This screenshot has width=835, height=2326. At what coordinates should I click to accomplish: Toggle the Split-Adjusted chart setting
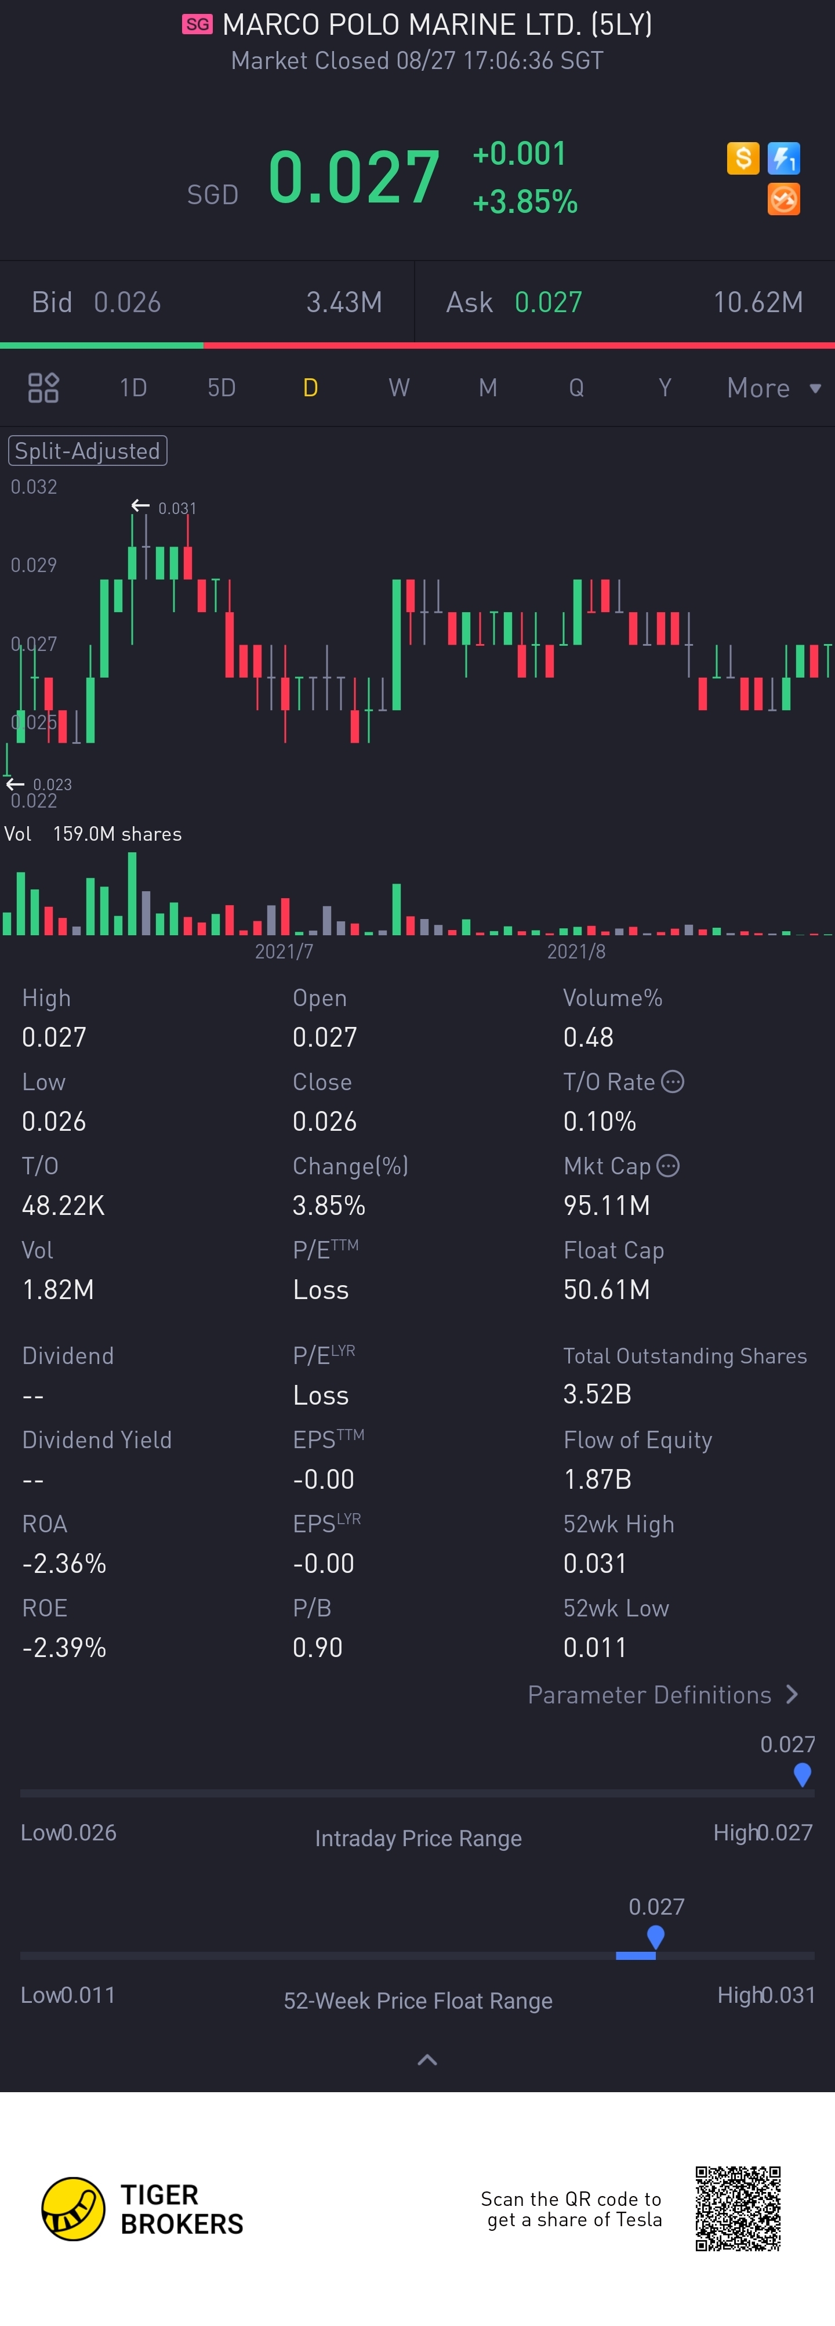tap(88, 451)
